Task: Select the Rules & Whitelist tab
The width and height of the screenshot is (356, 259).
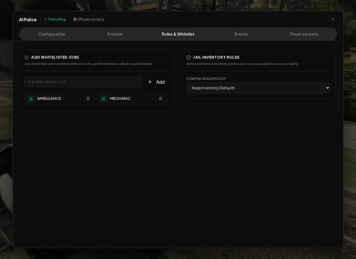Action: pyautogui.click(x=178, y=34)
